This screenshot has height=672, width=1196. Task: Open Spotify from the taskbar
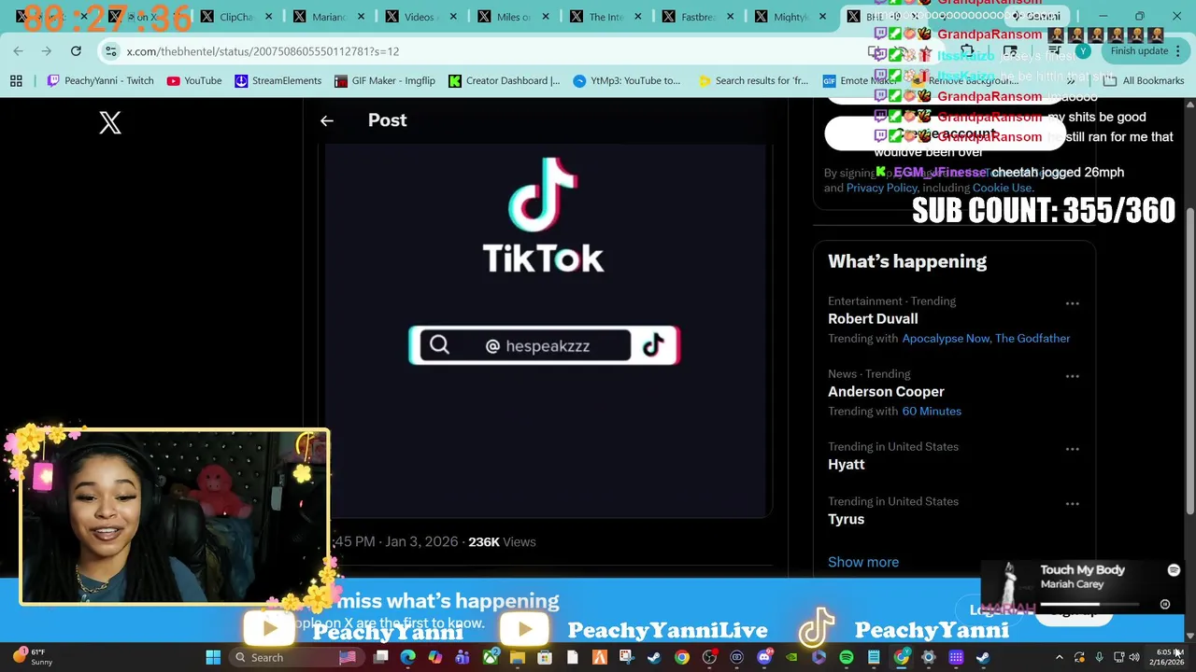click(x=847, y=658)
